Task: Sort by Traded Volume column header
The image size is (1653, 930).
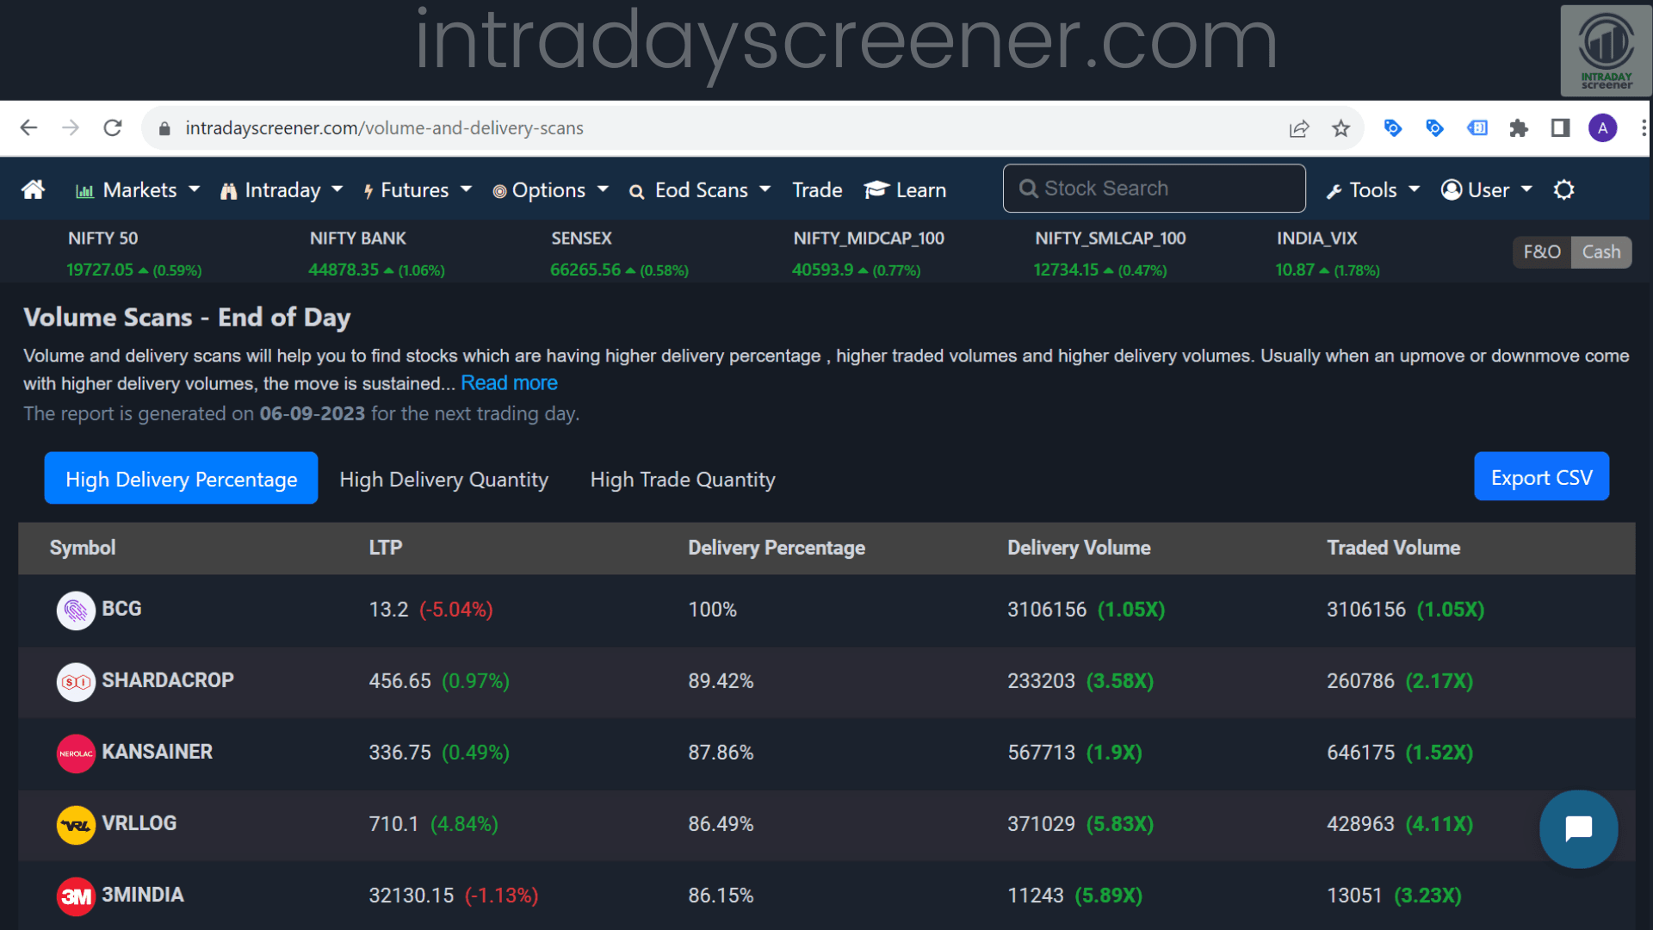Action: [1393, 548]
